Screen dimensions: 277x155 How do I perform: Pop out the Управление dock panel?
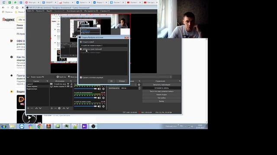coord(180,81)
